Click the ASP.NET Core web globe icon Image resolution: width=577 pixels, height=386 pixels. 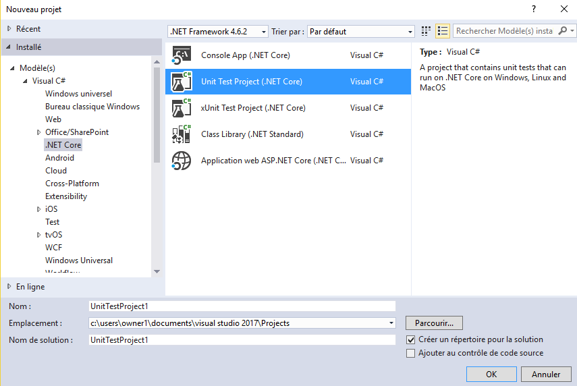pos(182,161)
